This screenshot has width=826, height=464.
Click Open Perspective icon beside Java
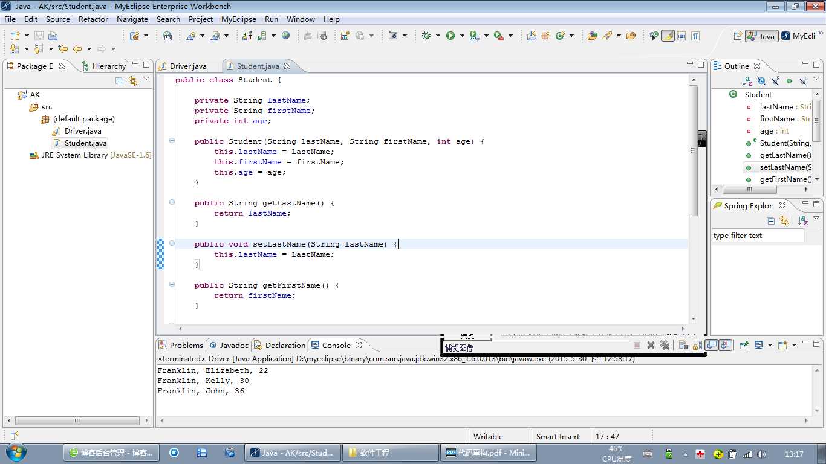[738, 36]
